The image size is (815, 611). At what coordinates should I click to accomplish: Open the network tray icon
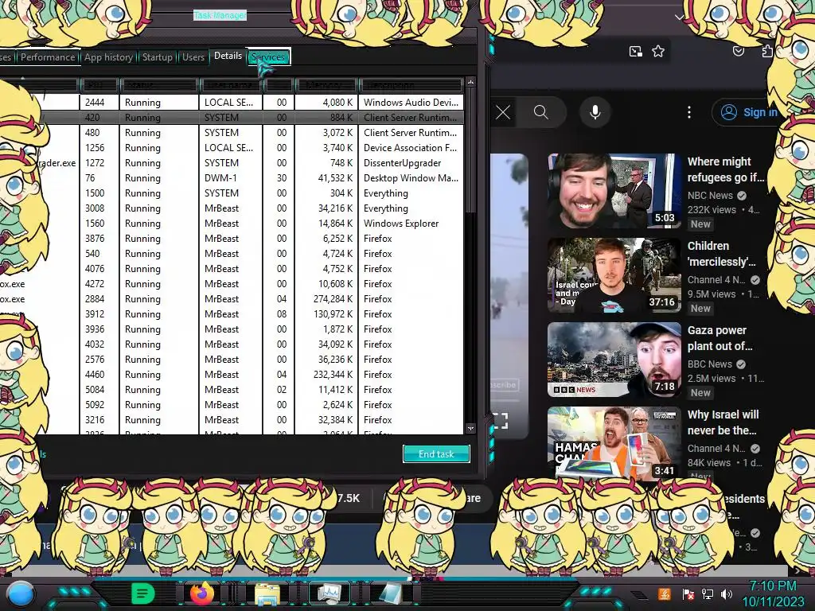[x=708, y=593]
